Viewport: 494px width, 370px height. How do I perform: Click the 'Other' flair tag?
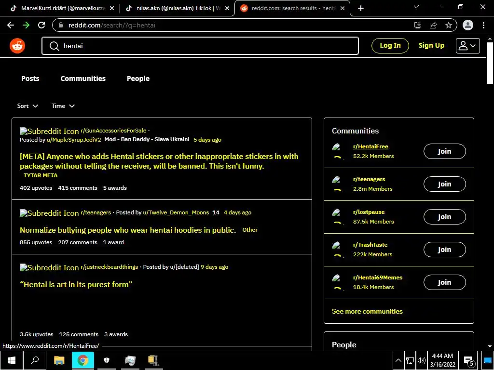click(x=250, y=230)
